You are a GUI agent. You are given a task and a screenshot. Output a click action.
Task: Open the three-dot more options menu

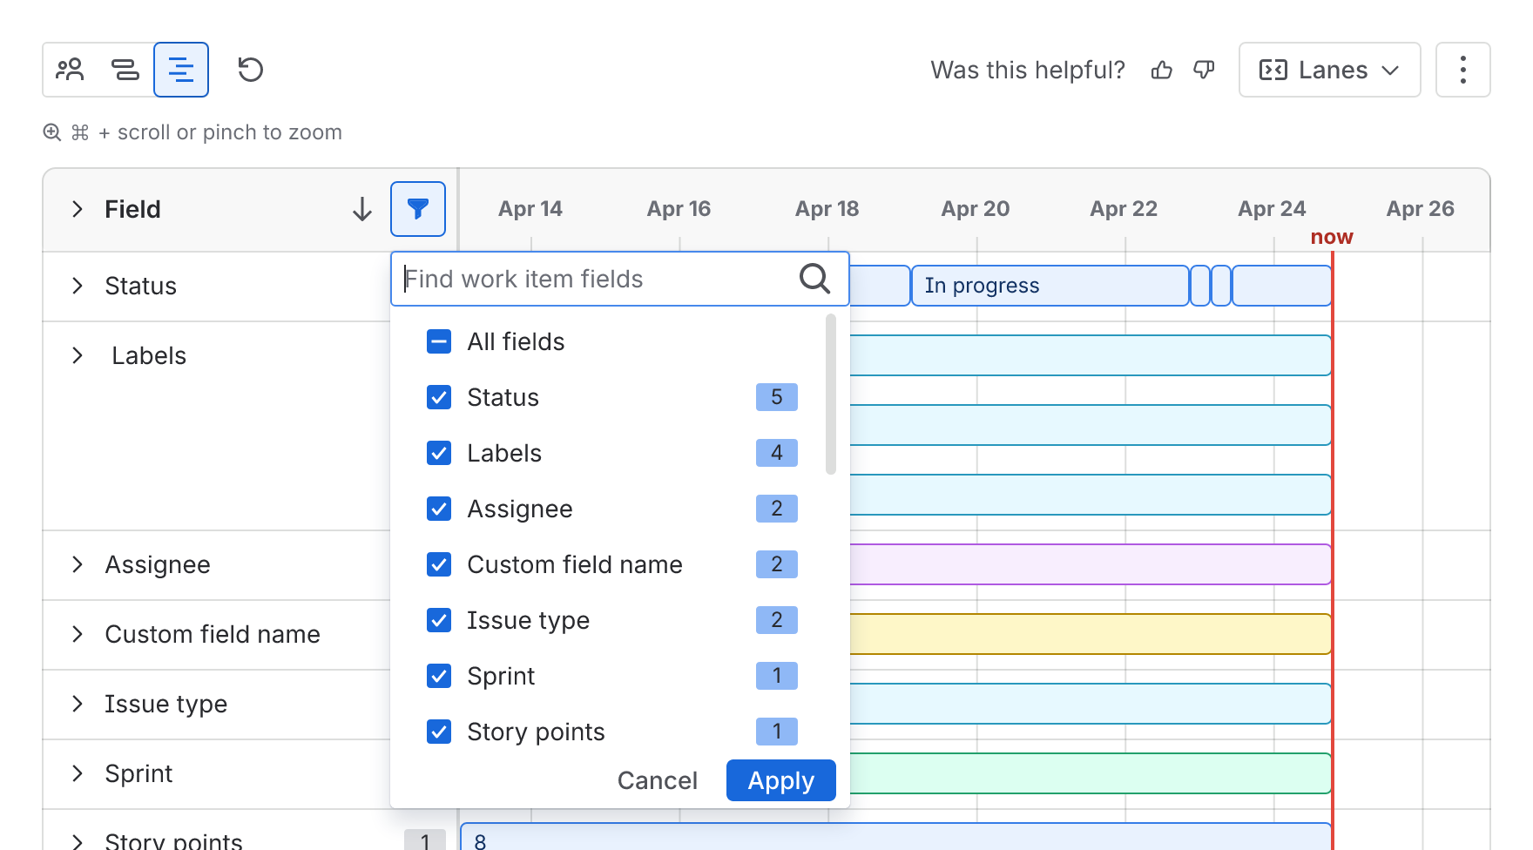1463,70
